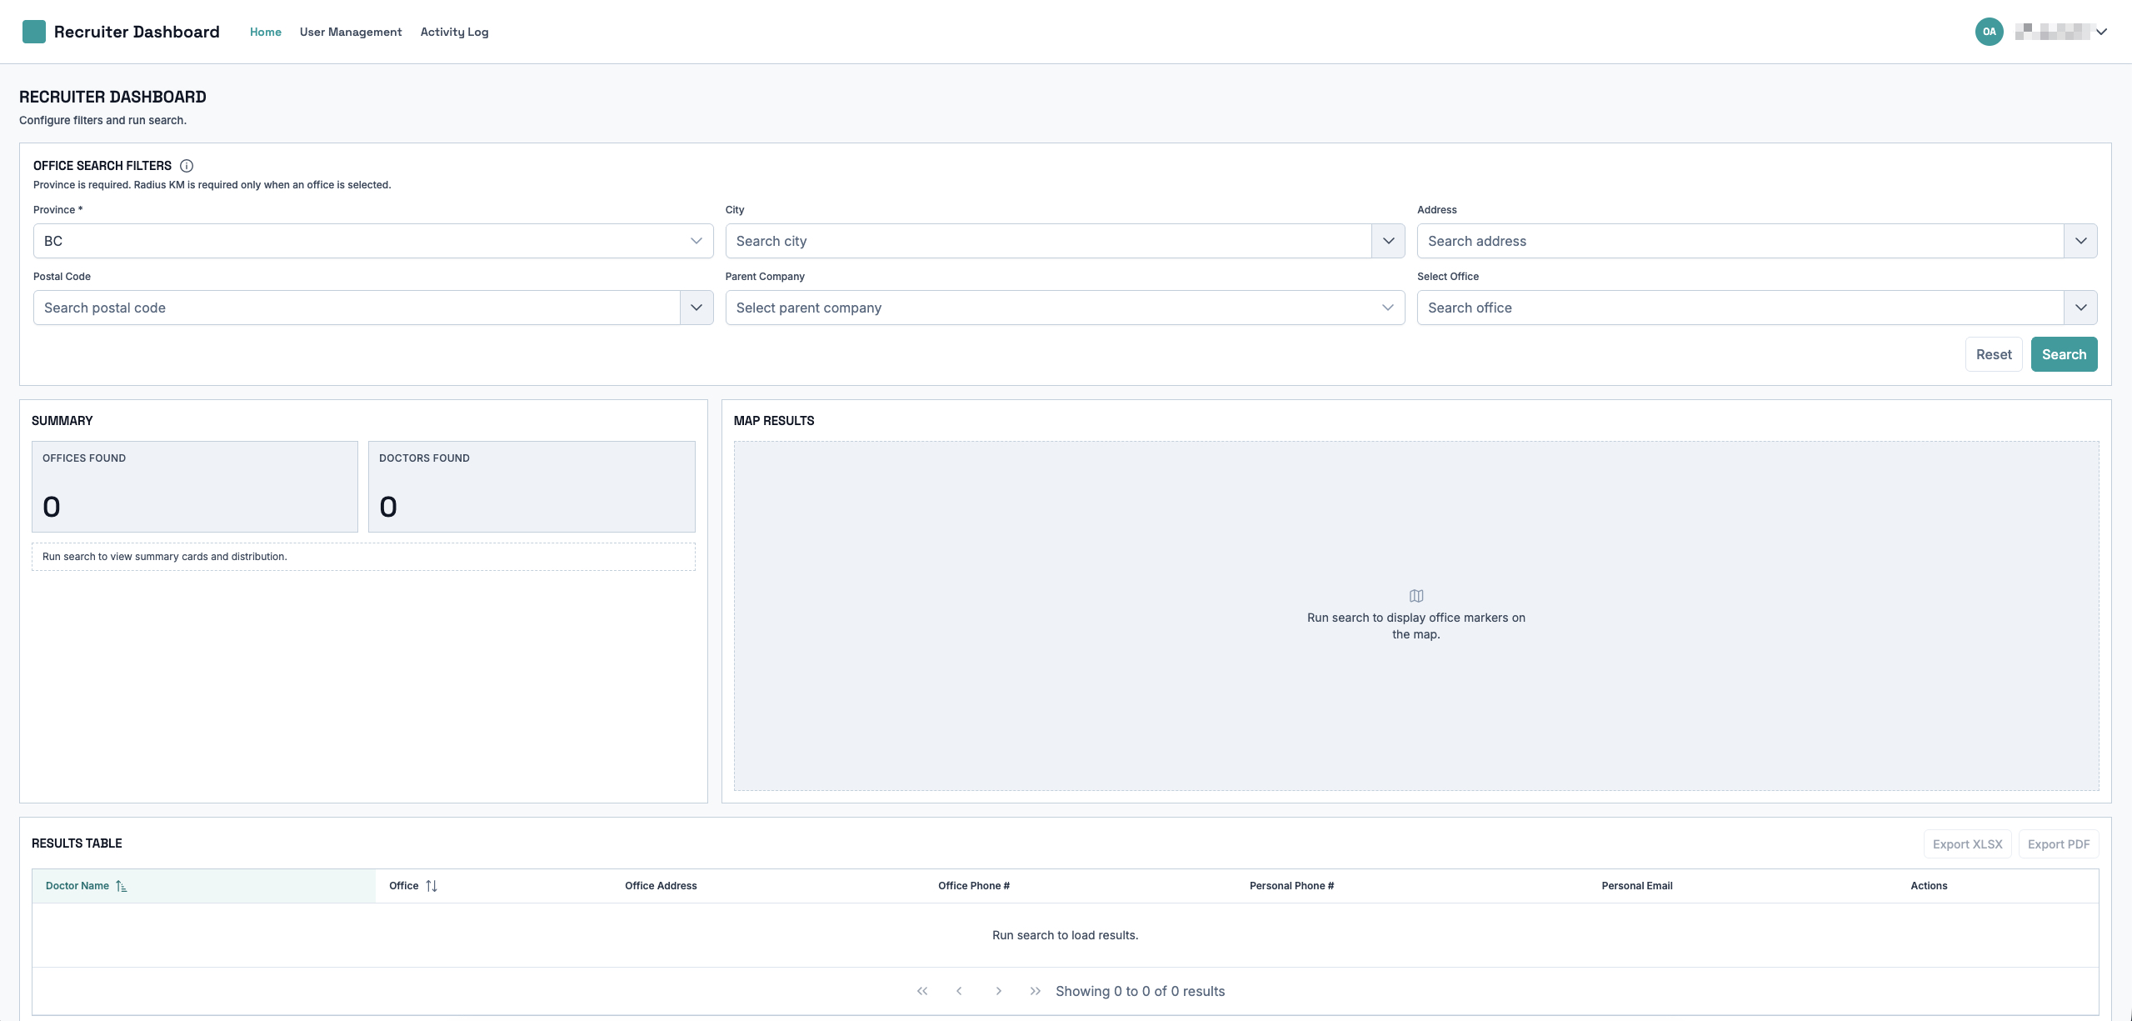Expand the City dropdown arrow
Image resolution: width=2132 pixels, height=1021 pixels.
1388,241
